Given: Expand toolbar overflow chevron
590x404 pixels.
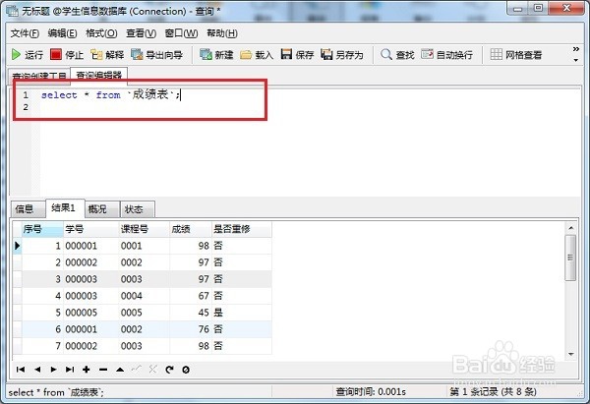Looking at the screenshot, I should pyautogui.click(x=575, y=49).
